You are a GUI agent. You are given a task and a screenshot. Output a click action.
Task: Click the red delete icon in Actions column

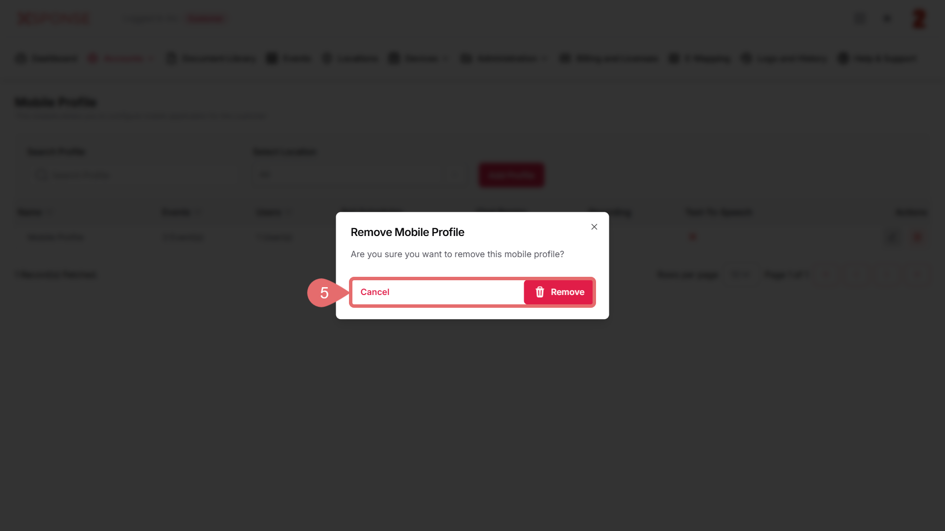917,237
